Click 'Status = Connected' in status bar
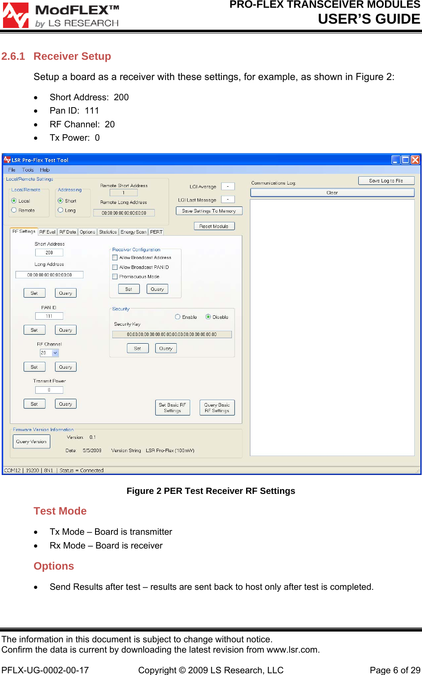 82,471
